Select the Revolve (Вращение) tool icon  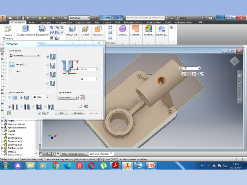click(42, 29)
